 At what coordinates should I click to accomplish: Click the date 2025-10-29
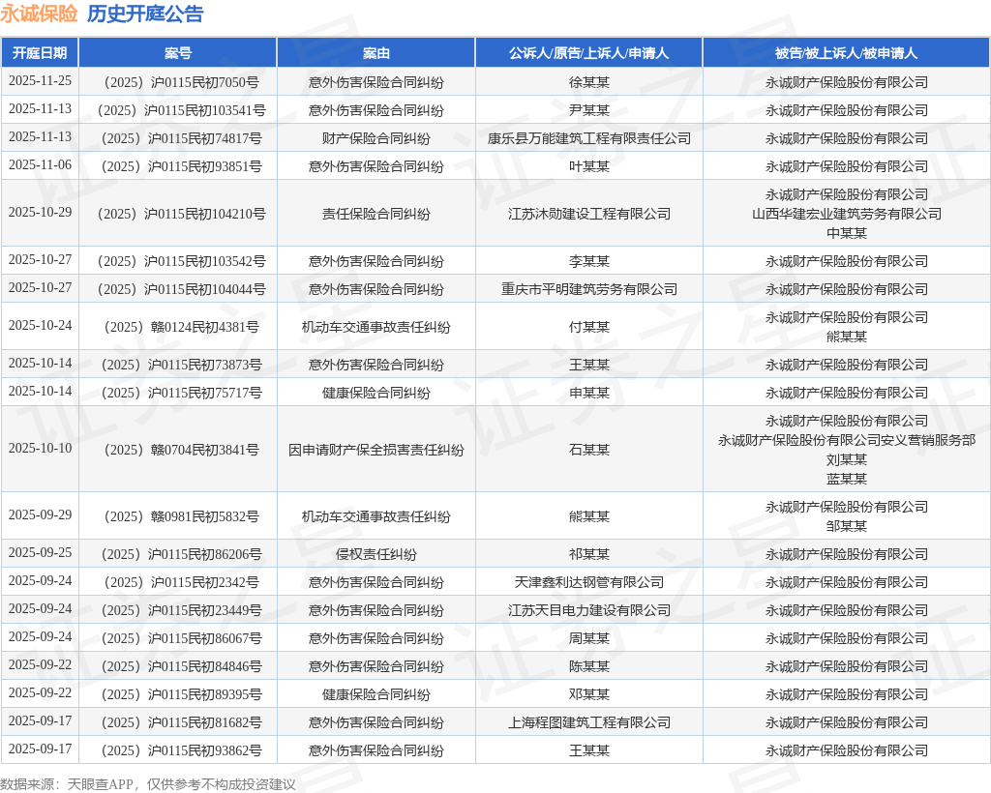point(40,212)
